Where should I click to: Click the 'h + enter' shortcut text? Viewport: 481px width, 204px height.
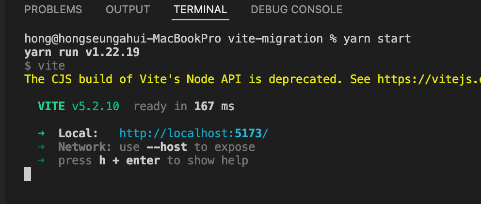129,160
